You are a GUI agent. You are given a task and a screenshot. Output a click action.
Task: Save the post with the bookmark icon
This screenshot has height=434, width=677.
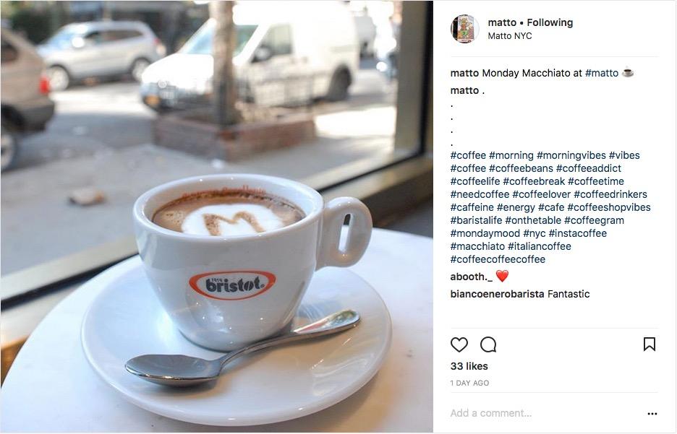(650, 344)
